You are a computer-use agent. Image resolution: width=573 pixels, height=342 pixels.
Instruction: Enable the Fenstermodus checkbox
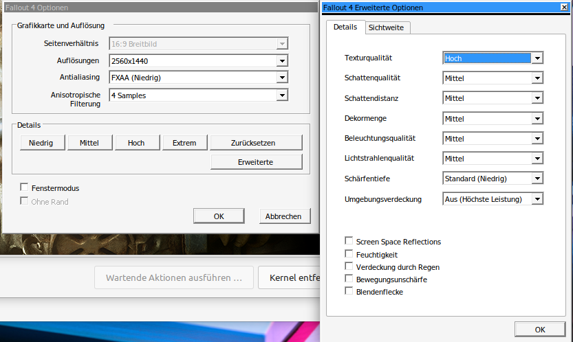24,187
